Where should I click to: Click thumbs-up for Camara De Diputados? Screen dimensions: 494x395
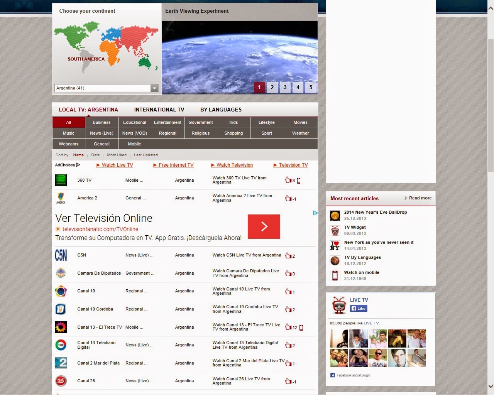[288, 273]
